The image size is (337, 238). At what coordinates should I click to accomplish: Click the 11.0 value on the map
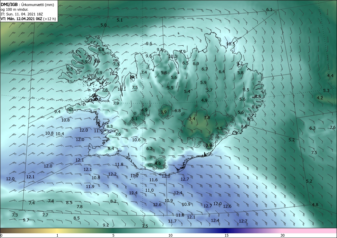point(149,190)
